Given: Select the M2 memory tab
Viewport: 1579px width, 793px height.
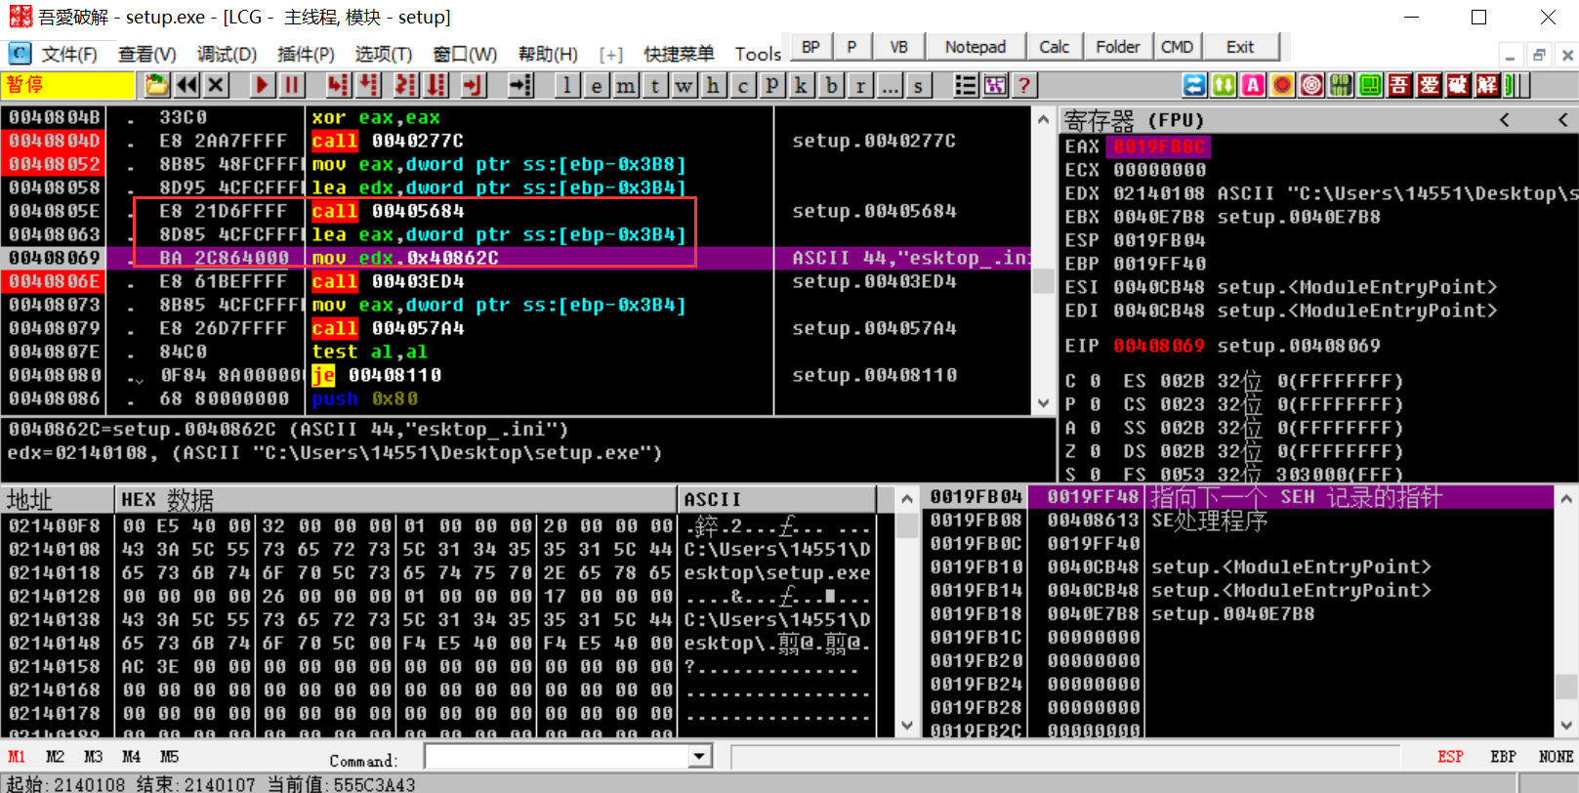Looking at the screenshot, I should (55, 757).
